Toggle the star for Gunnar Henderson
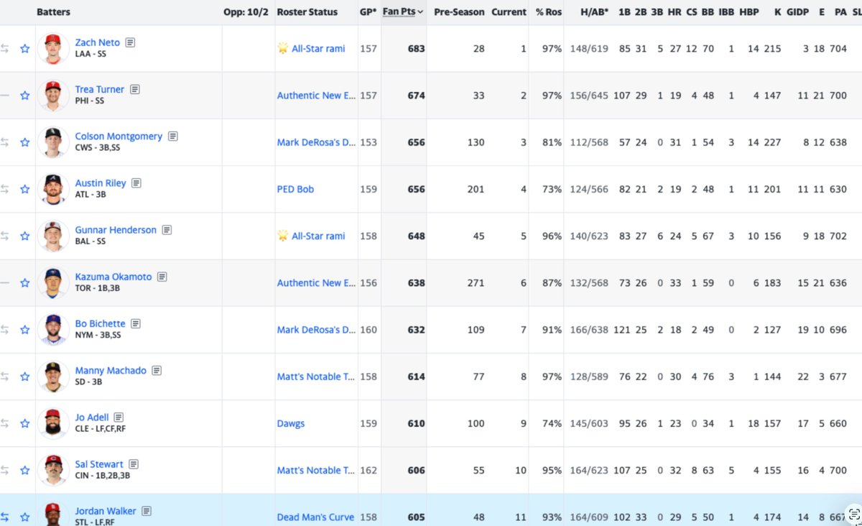The width and height of the screenshot is (862, 526). point(24,236)
